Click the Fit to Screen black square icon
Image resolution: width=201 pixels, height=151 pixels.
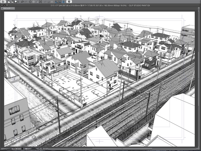pos(22,149)
